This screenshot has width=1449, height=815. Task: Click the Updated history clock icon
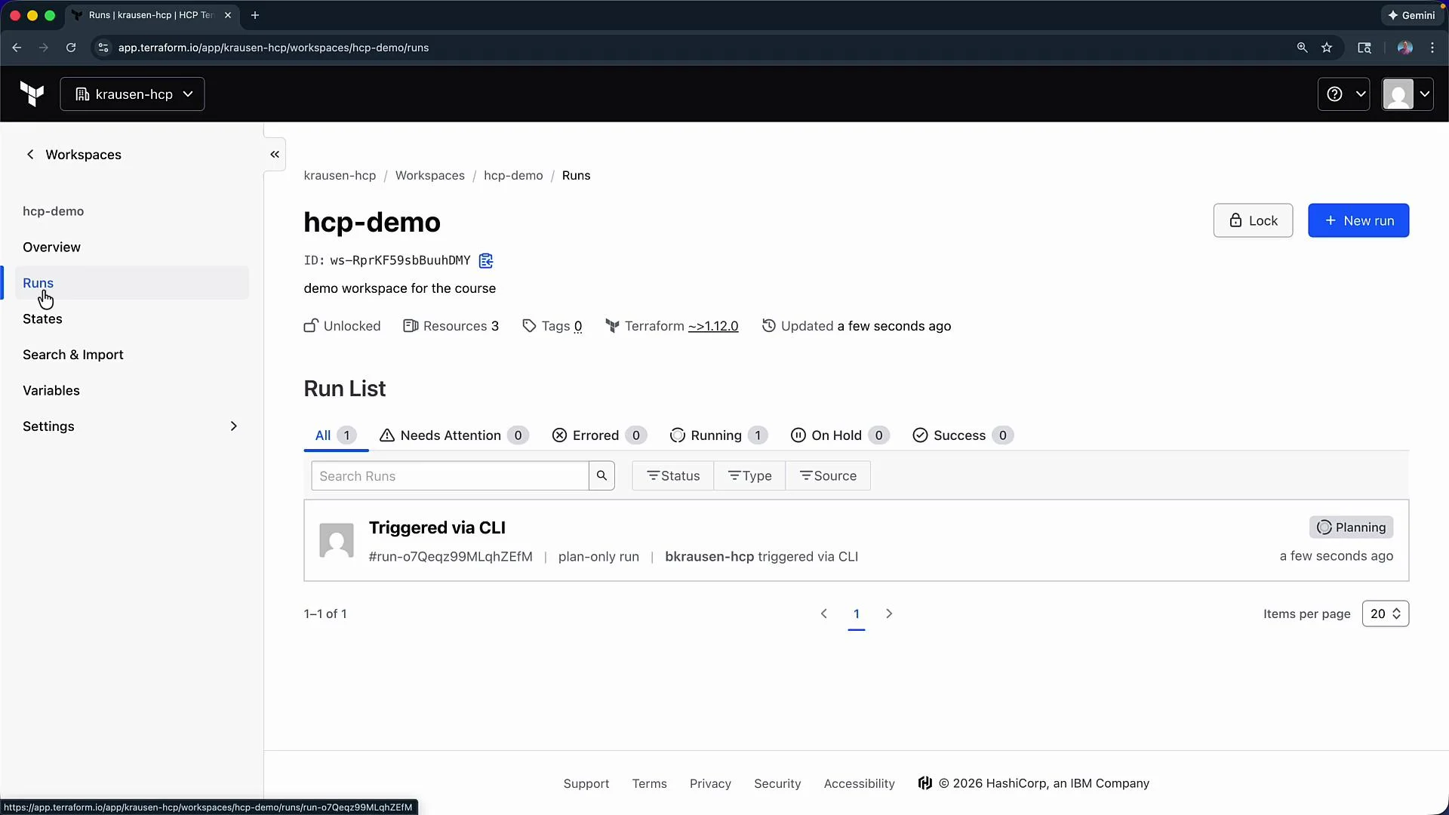(x=768, y=325)
